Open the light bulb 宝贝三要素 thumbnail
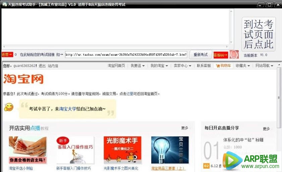The image size is (282, 172). click(x=170, y=150)
